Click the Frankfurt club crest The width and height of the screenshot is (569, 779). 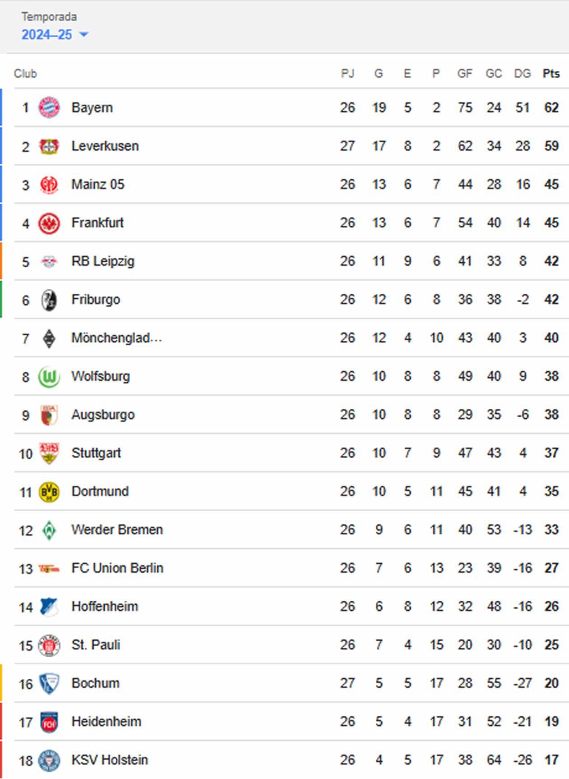click(50, 223)
